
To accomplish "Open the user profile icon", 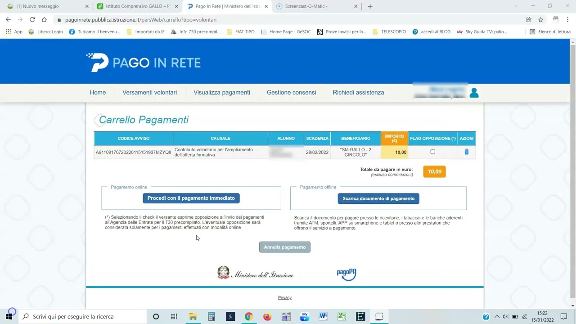I will [474, 93].
